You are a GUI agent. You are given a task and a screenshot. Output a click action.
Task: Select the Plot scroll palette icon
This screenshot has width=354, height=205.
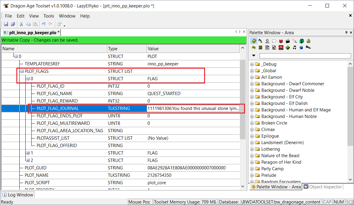(x=260, y=48)
